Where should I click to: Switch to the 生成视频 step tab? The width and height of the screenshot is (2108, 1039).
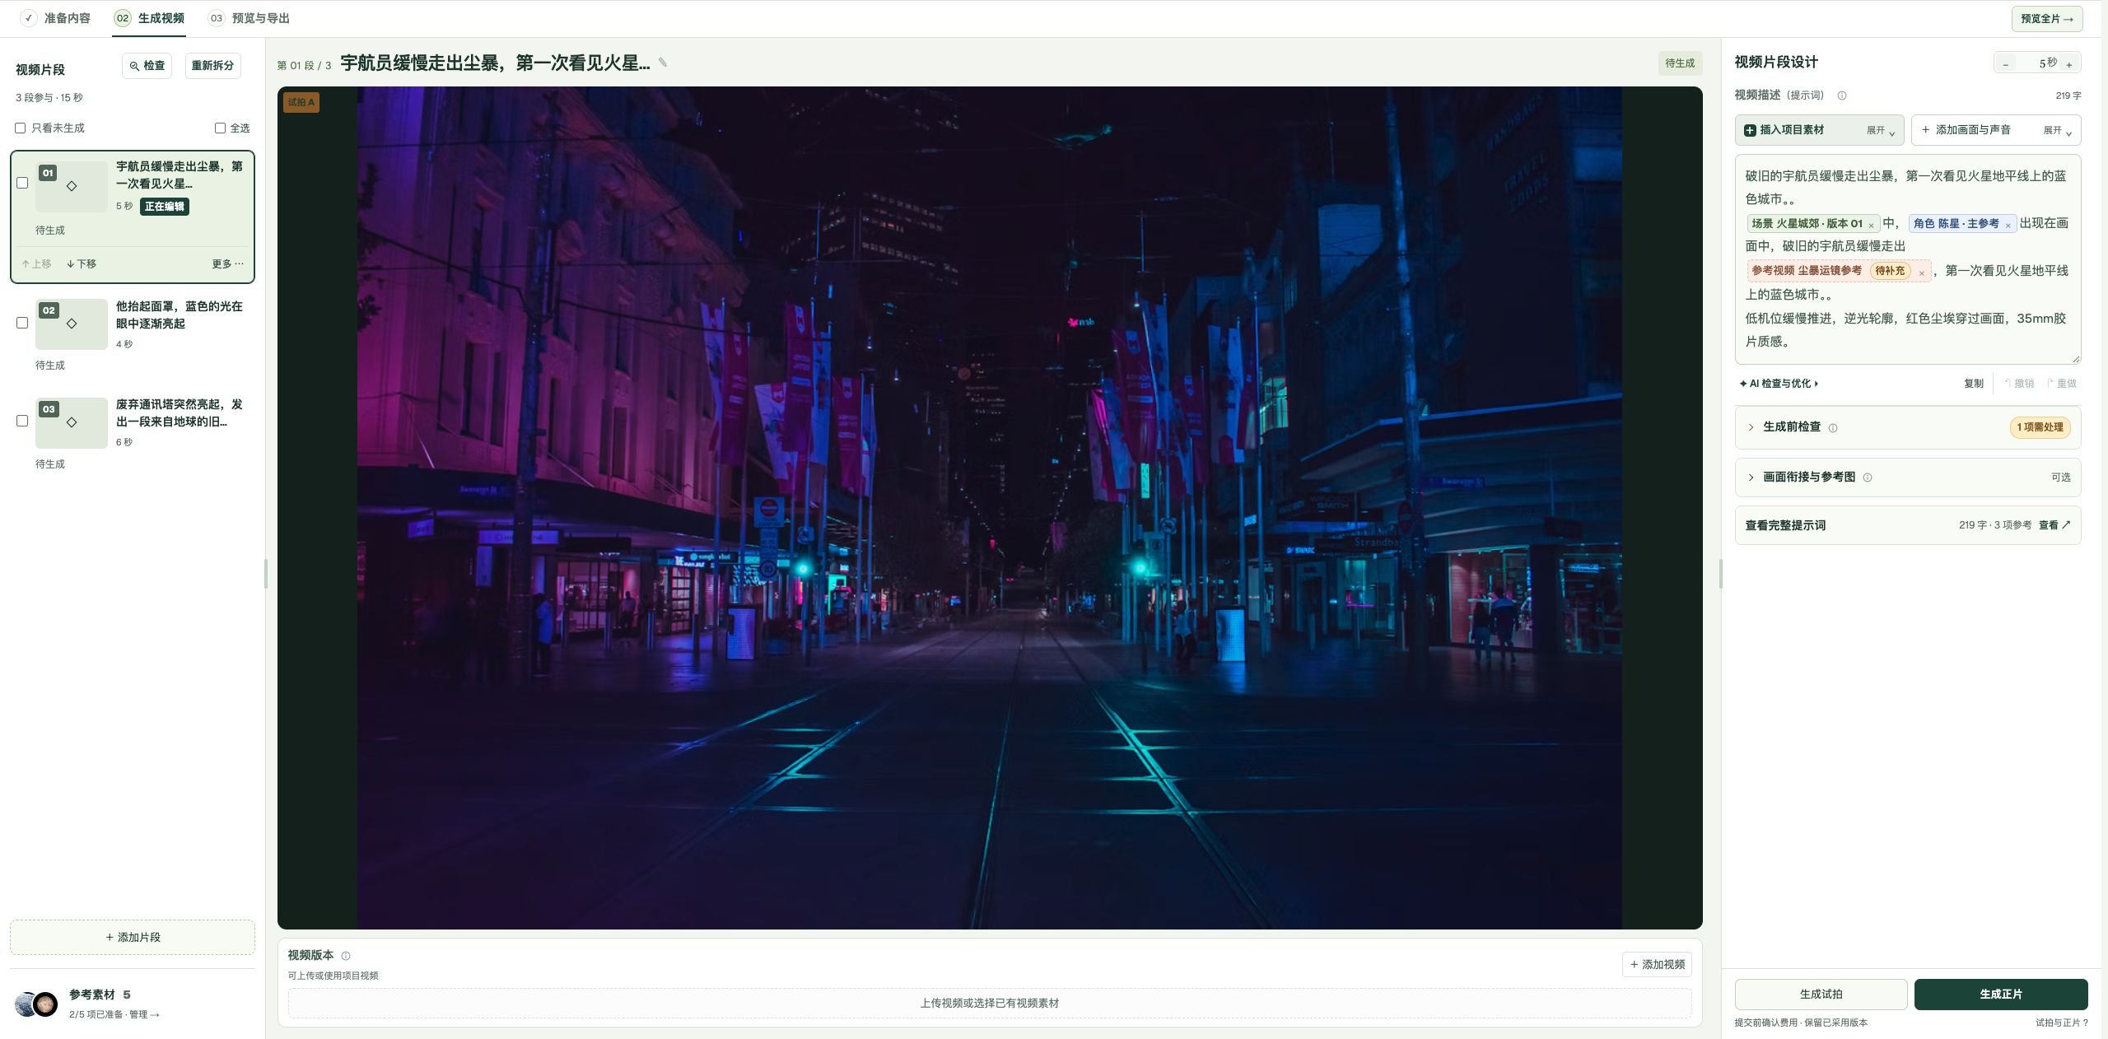pyautogui.click(x=149, y=18)
